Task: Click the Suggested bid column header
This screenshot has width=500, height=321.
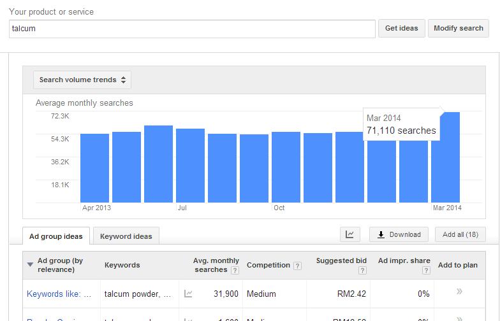Action: [x=341, y=260]
